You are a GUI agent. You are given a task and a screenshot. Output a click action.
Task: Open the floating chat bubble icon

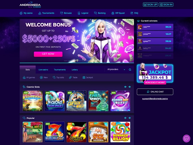coord(186,138)
